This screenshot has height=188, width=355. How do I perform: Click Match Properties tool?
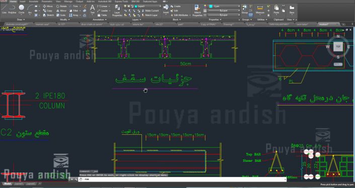tap(197, 11)
